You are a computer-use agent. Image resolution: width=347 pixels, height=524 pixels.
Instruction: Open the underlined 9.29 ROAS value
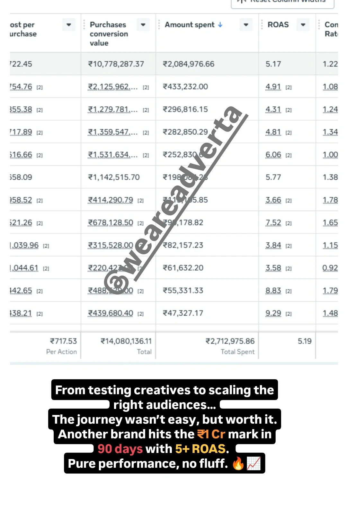(273, 313)
